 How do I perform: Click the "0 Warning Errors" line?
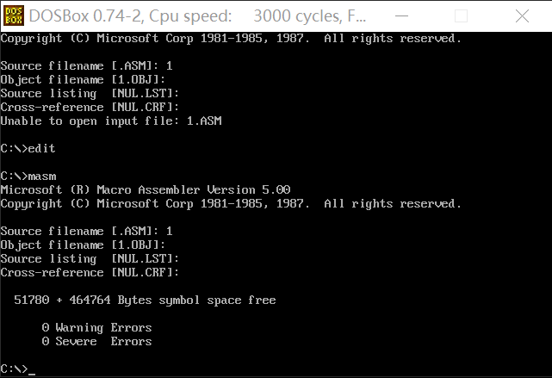point(96,327)
